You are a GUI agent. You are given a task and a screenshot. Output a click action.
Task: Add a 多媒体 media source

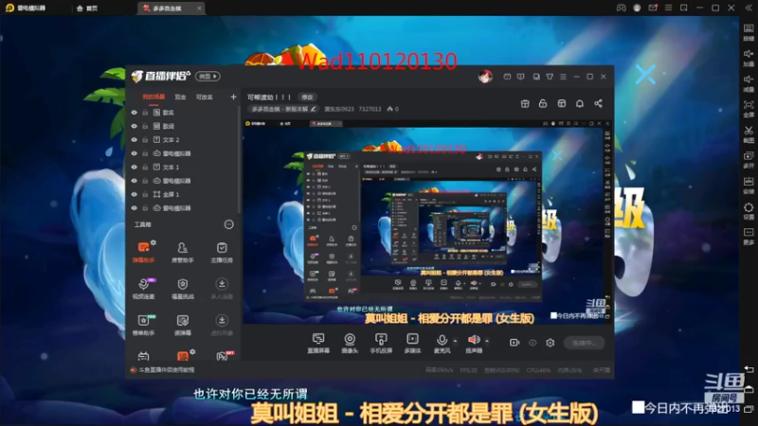click(x=412, y=343)
